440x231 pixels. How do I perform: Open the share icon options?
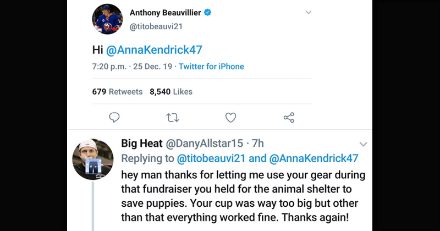click(289, 117)
